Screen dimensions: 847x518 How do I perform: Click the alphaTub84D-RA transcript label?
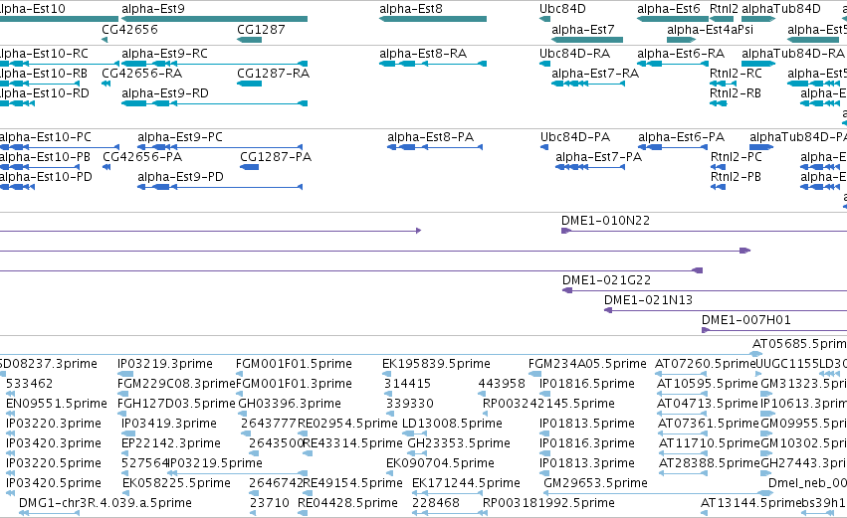(792, 54)
